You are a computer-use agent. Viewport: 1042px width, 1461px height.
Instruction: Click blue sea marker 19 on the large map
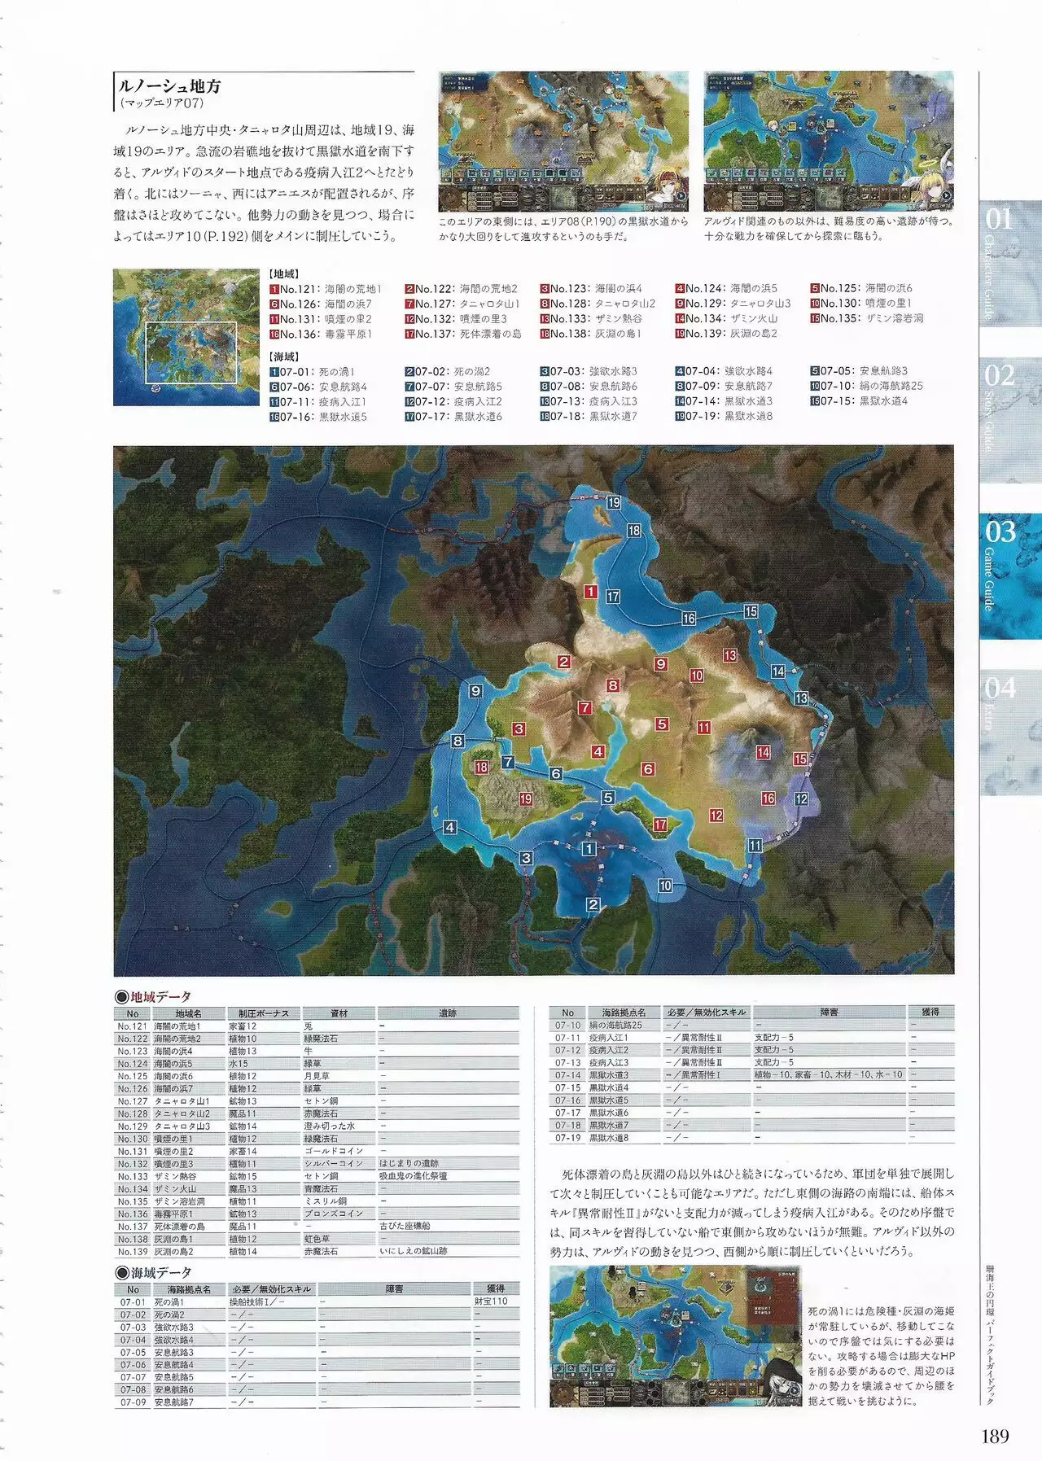[614, 502]
